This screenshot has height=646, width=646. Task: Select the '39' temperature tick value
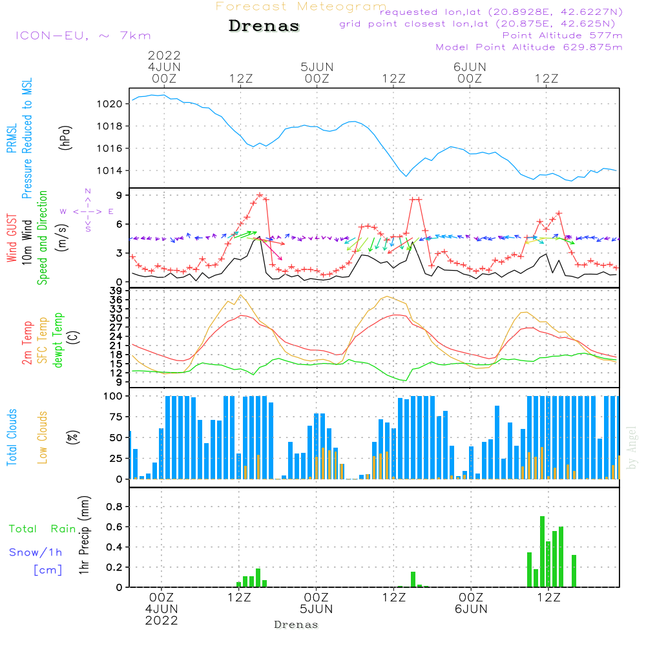pyautogui.click(x=116, y=291)
